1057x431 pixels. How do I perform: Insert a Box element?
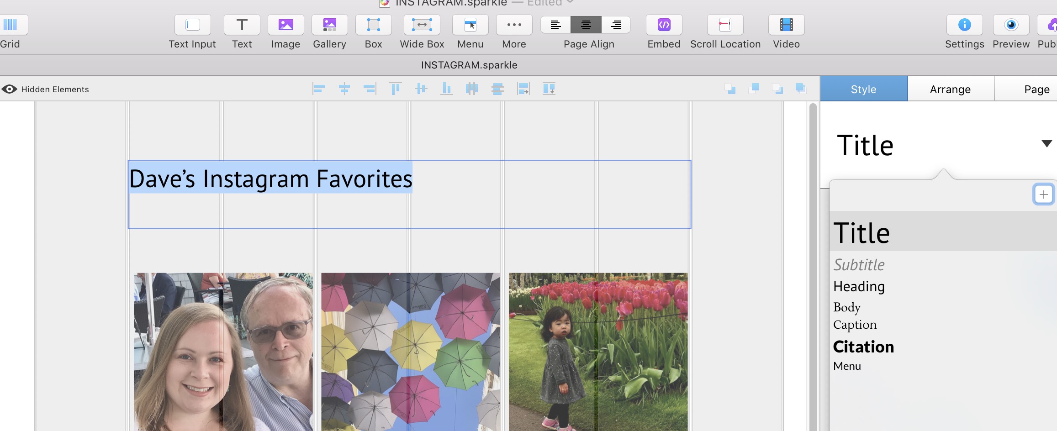click(373, 25)
